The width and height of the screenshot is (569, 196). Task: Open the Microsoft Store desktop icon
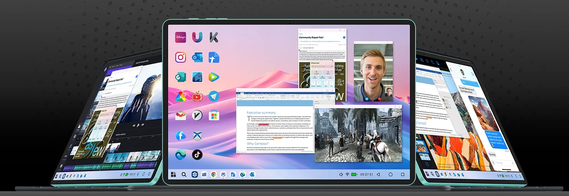pos(214,115)
